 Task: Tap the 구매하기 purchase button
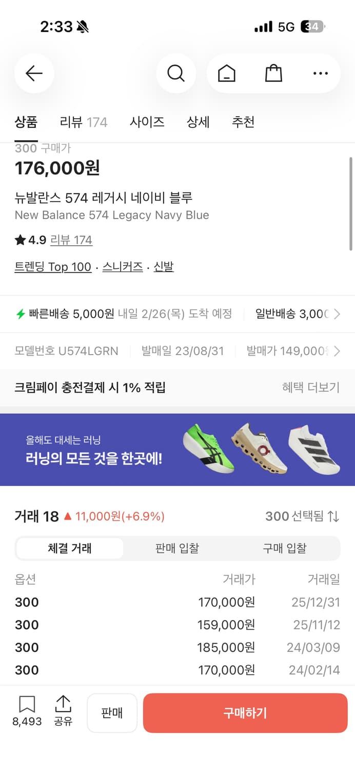(x=245, y=713)
